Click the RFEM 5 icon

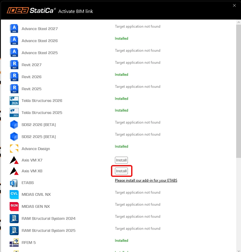[14, 242]
